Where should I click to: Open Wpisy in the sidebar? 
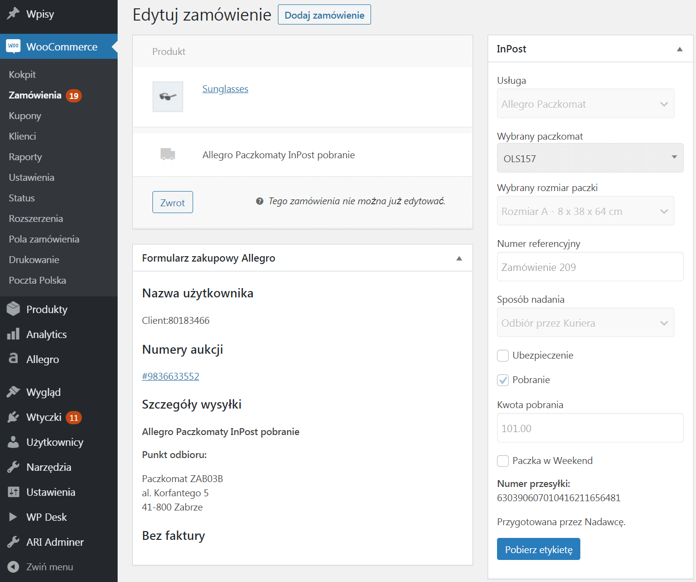coord(40,14)
